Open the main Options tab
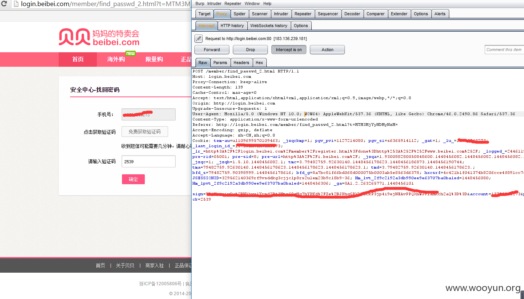Image resolution: width=524 pixels, height=299 pixels. (x=421, y=14)
